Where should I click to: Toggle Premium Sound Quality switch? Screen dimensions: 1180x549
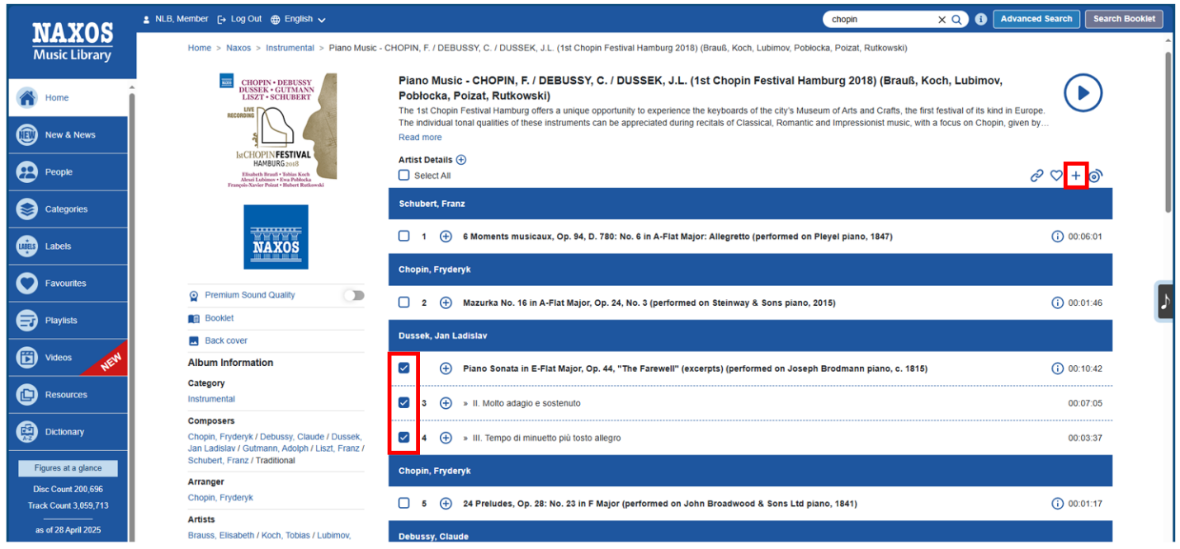(x=353, y=295)
